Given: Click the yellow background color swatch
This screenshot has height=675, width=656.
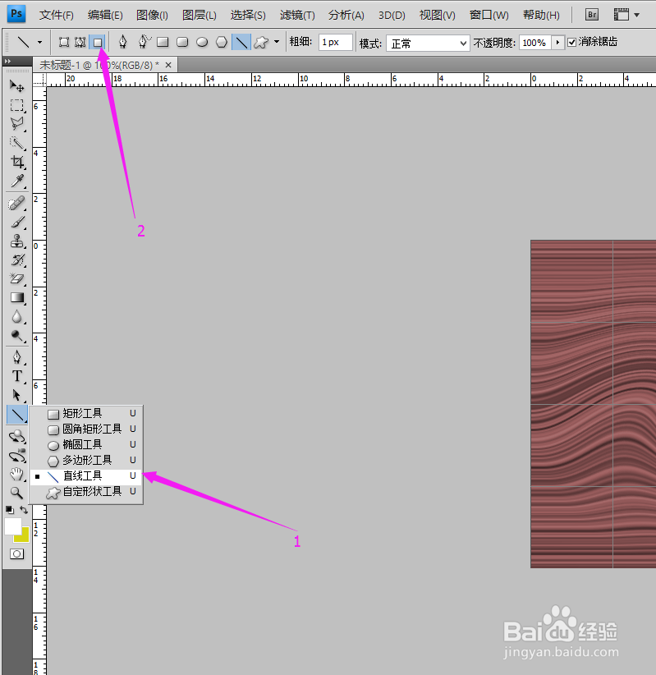Looking at the screenshot, I should click(23, 537).
